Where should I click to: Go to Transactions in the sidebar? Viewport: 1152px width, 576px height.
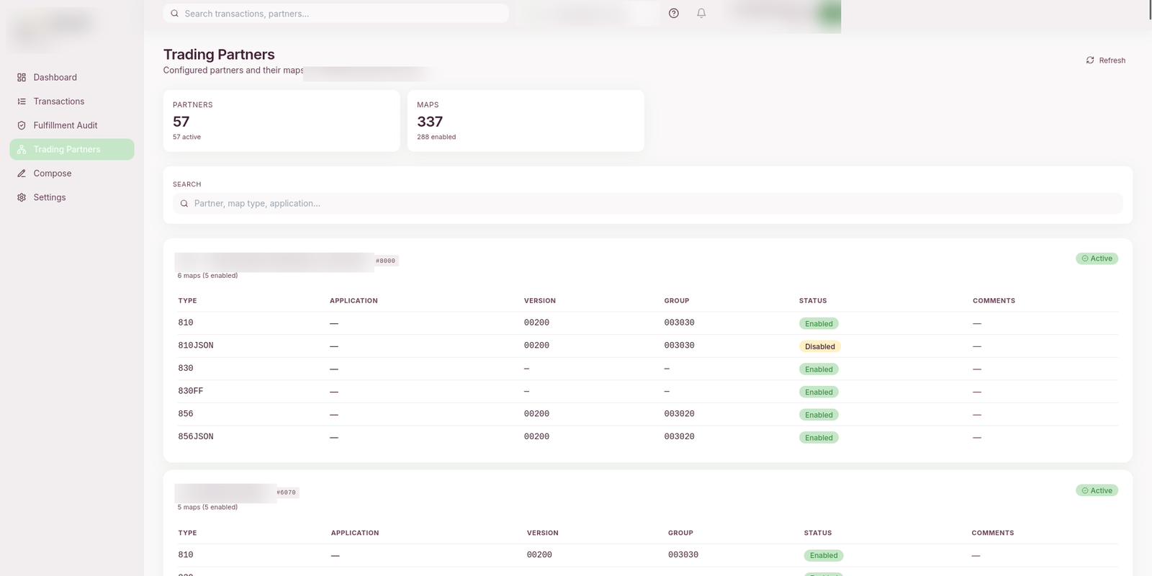[x=72, y=102]
